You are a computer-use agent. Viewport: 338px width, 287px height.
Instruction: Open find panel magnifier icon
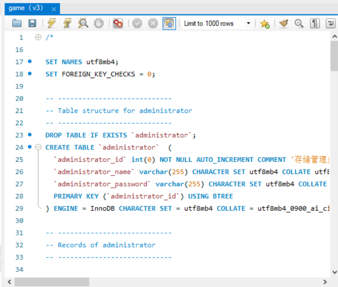coord(299,23)
